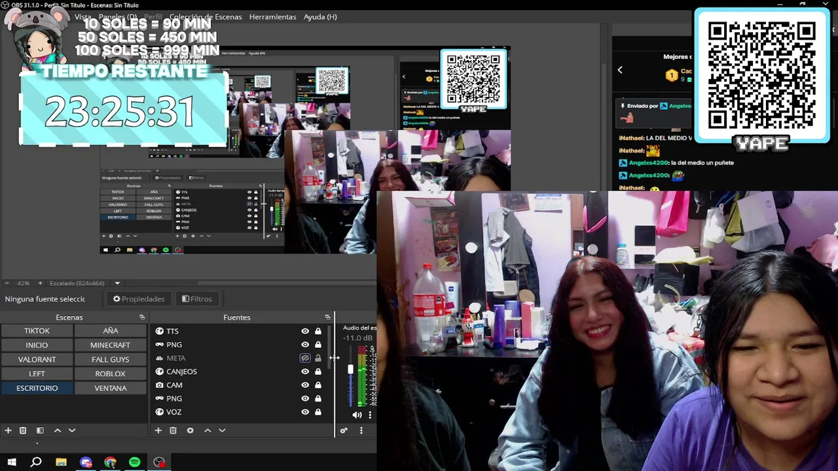Click the audio mixer volume slider handle
Screen dimensions: 838x471
(x=350, y=370)
